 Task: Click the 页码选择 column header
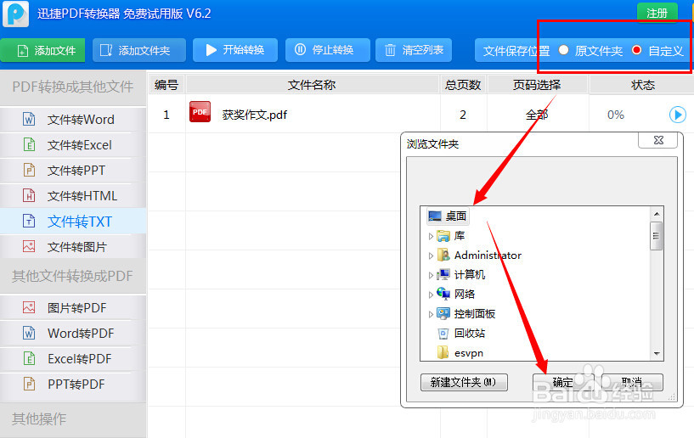[537, 85]
